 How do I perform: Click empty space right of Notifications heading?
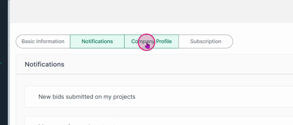click(178, 64)
